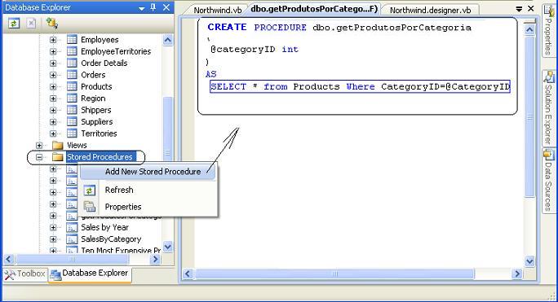Expand the Suppliers table node
Image resolution: width=558 pixels, height=302 pixels.
pyautogui.click(x=53, y=122)
